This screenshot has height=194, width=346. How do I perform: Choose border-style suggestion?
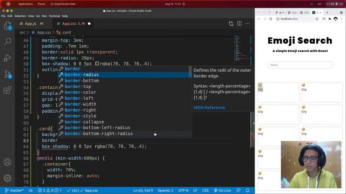(125, 116)
